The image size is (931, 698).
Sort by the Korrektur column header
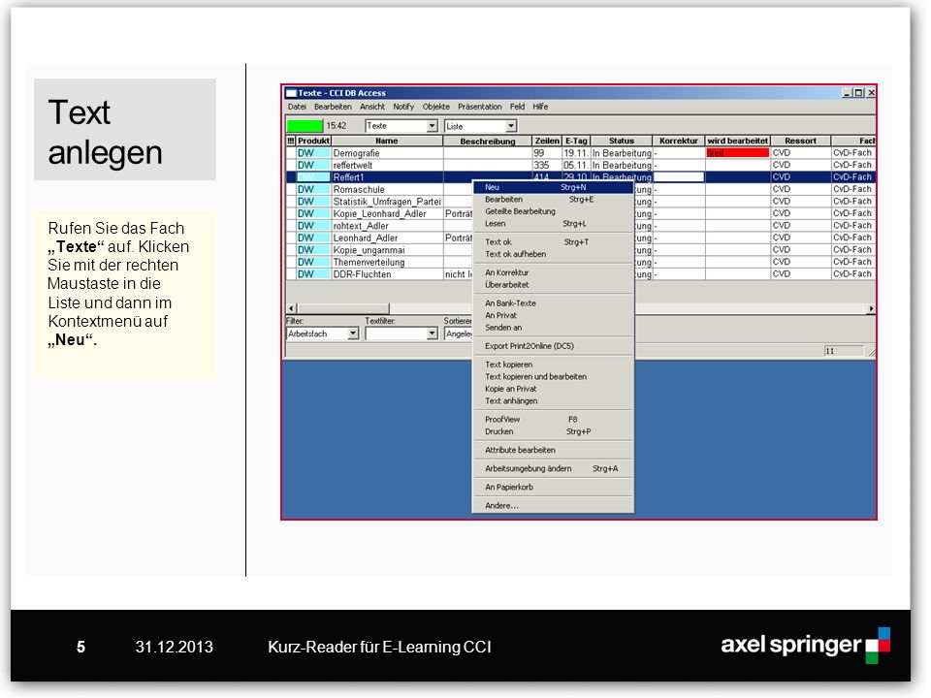(679, 141)
